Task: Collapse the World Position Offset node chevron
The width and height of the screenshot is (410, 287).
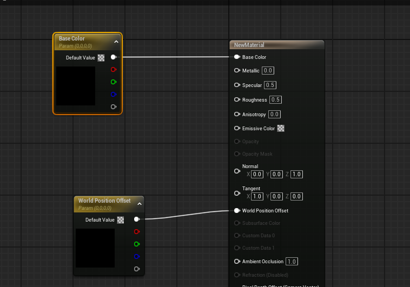Action: 139,204
